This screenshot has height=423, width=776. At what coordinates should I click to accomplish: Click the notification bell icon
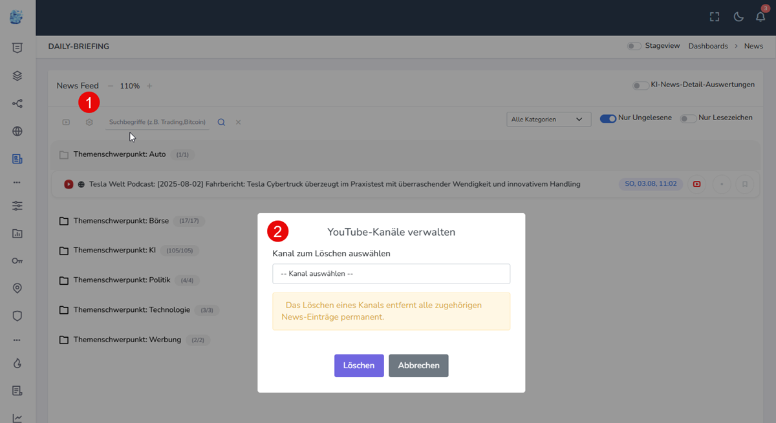[760, 17]
